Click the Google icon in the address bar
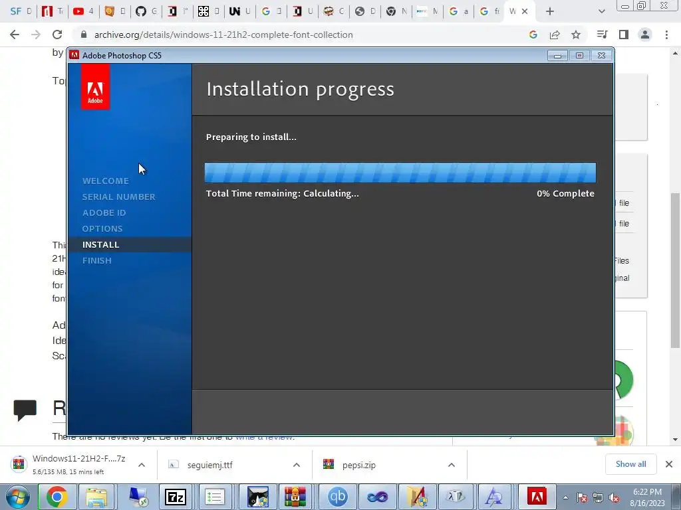This screenshot has height=510, width=681. tap(533, 35)
